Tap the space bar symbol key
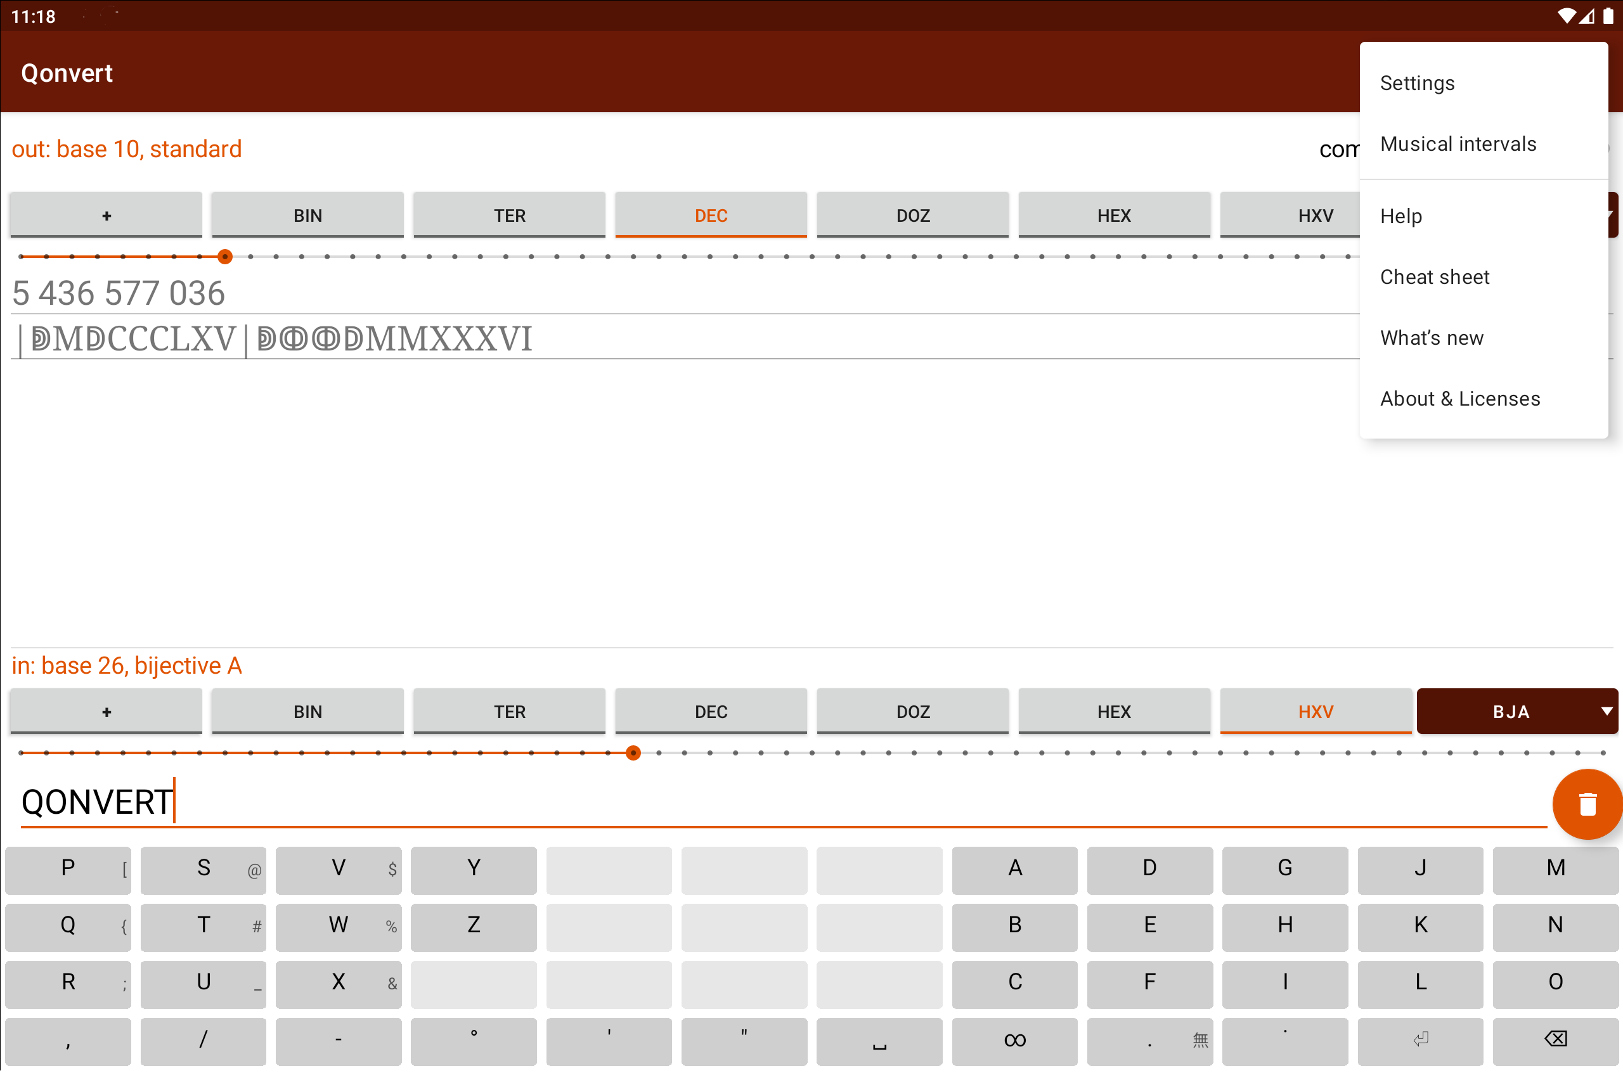 coord(879,1040)
